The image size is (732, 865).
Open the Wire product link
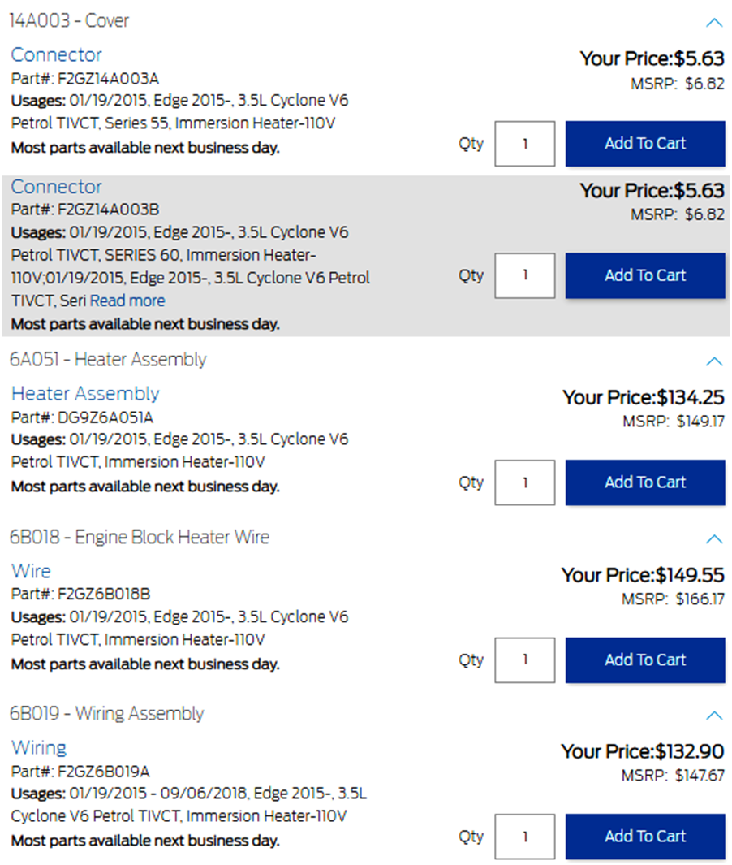[x=31, y=571]
